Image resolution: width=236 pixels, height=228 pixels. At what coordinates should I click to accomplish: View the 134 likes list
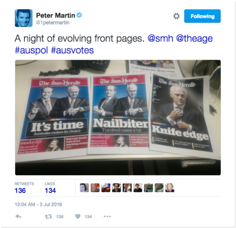coord(50,188)
